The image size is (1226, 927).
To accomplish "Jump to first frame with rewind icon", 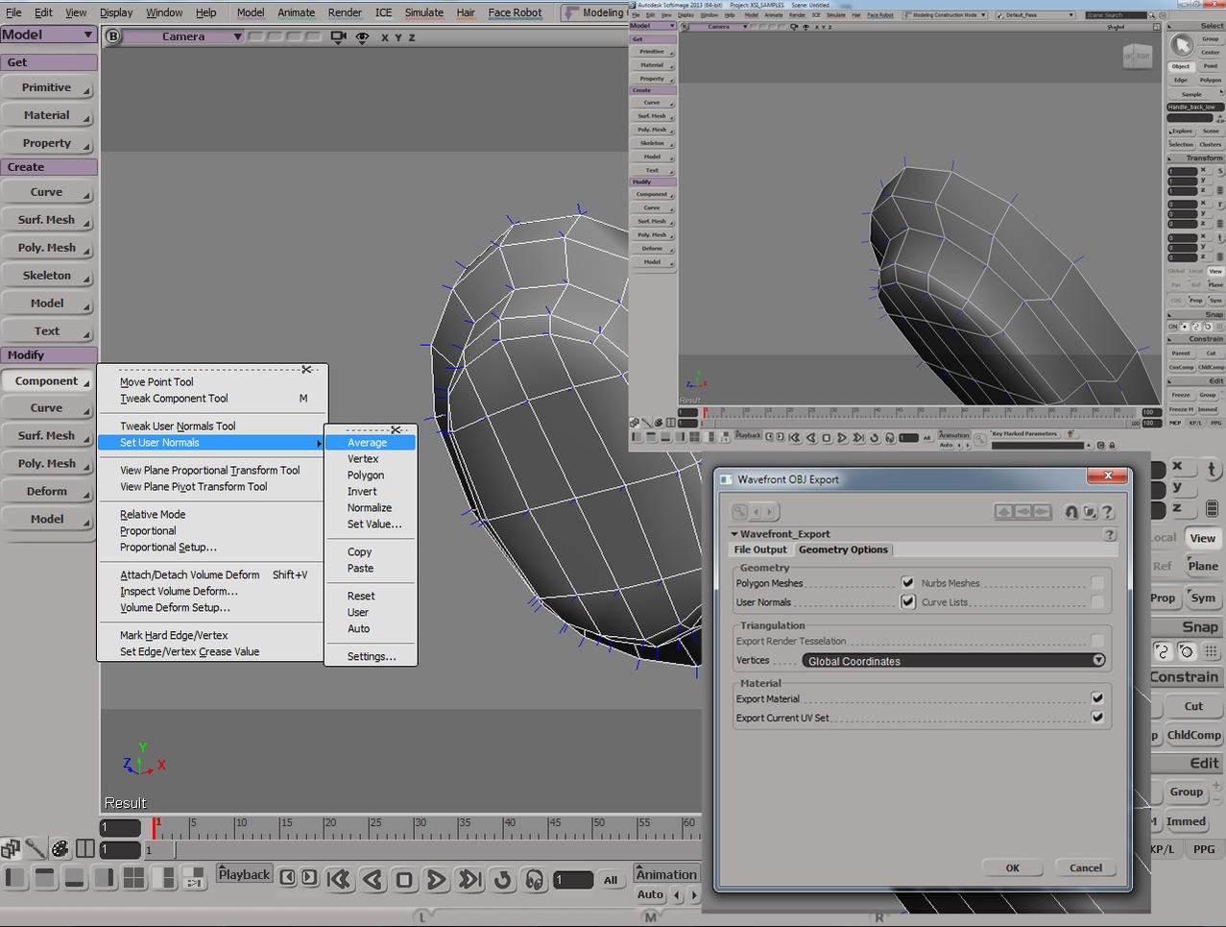I will point(338,879).
